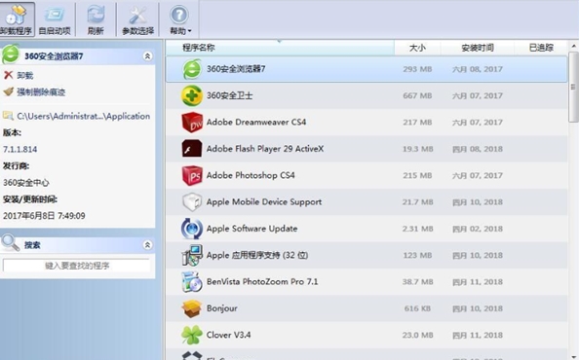Image resolution: width=579 pixels, height=360 pixels.
Task: Click the Apple Mobile Device Support icon
Action: [x=192, y=202]
